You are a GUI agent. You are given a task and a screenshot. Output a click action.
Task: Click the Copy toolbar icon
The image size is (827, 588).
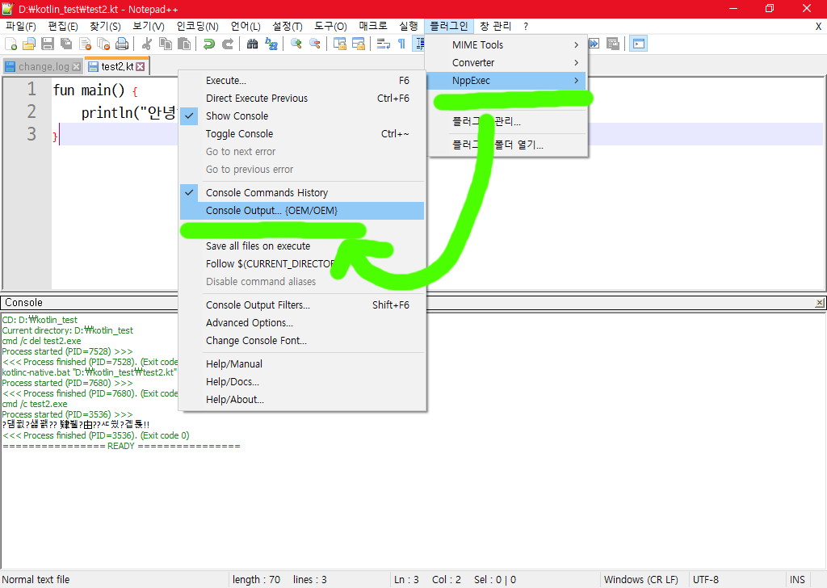(x=166, y=44)
